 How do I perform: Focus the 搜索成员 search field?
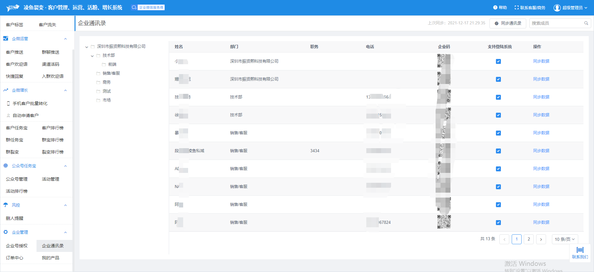(556, 23)
